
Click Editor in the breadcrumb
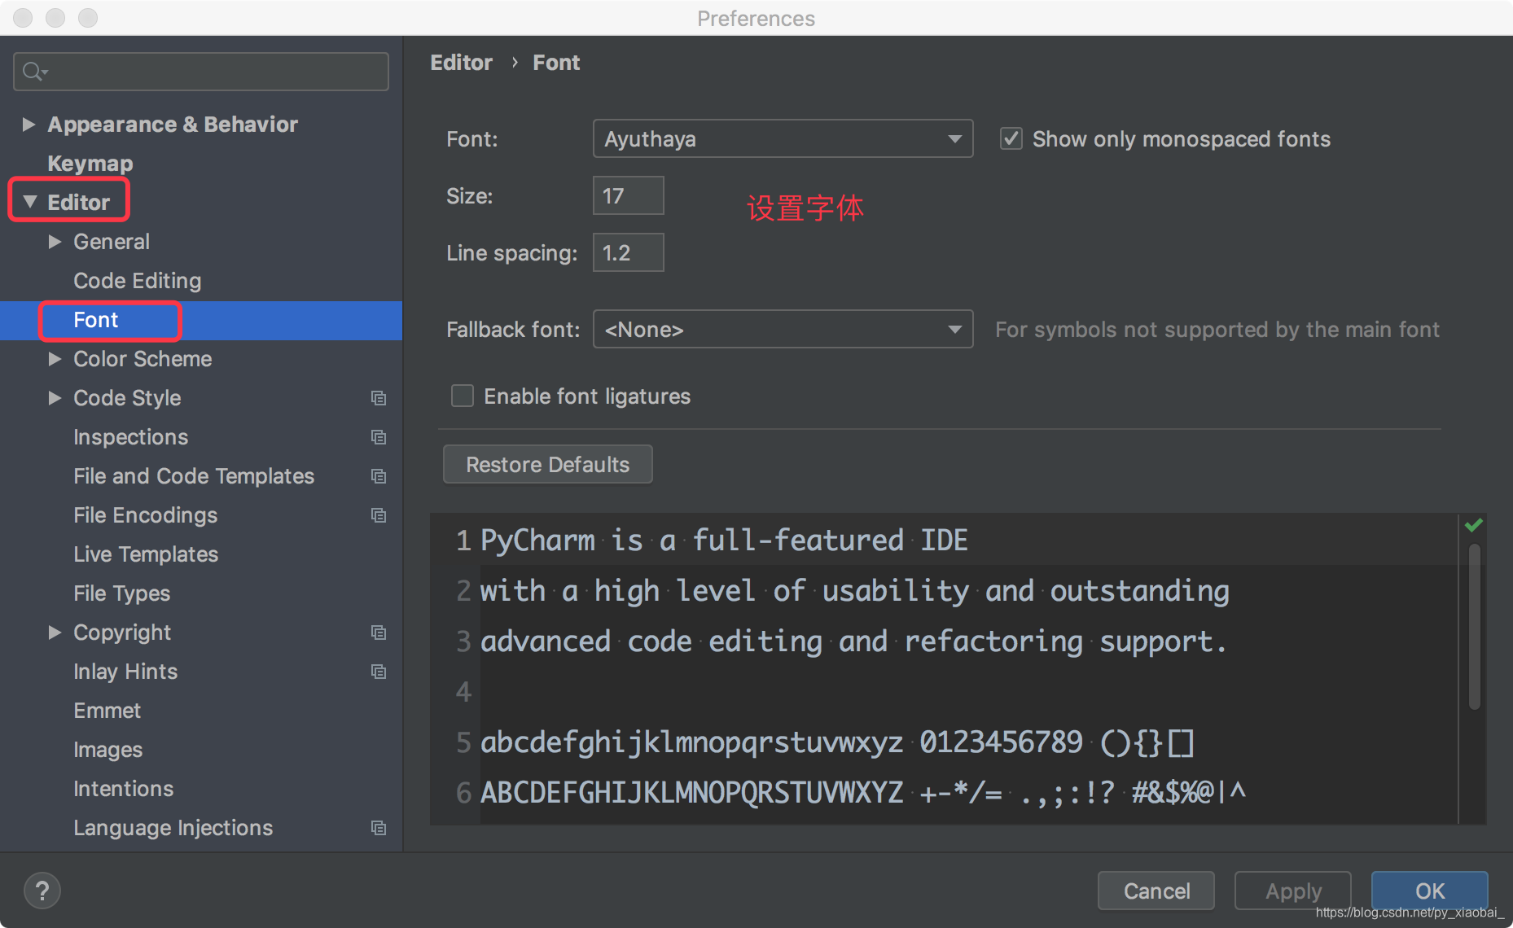[x=461, y=63]
